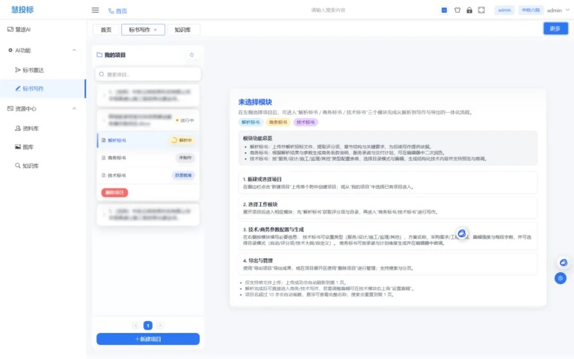Open 标书雷达 in the sidebar
Screen dimensions: 574x359
33,70
